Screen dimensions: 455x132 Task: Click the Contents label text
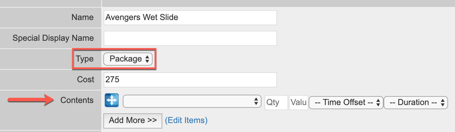point(77,100)
